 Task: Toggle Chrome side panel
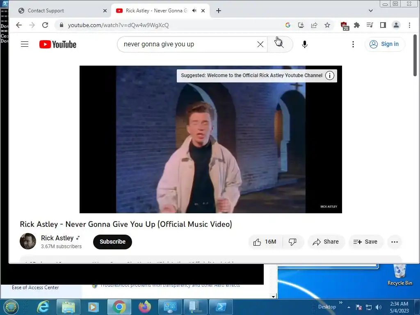383,25
